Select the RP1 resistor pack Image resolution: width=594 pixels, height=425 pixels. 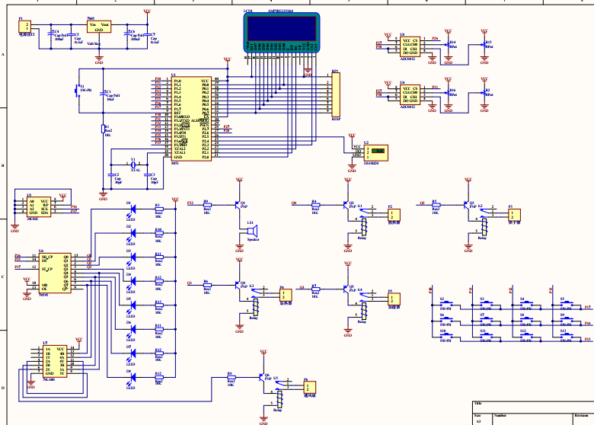click(x=336, y=94)
